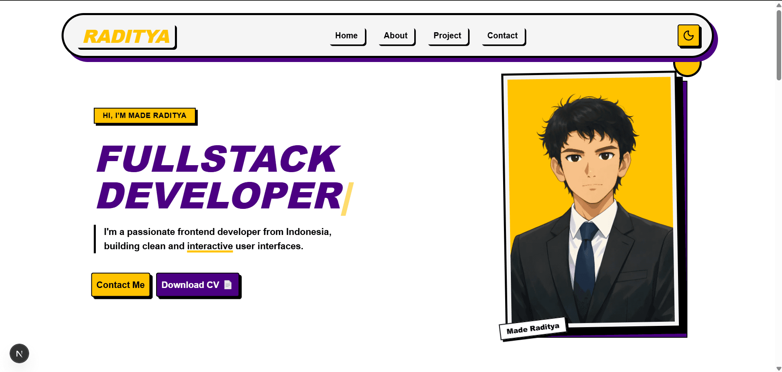The width and height of the screenshot is (782, 372).
Task: Open the About nav item
Action: coord(395,35)
